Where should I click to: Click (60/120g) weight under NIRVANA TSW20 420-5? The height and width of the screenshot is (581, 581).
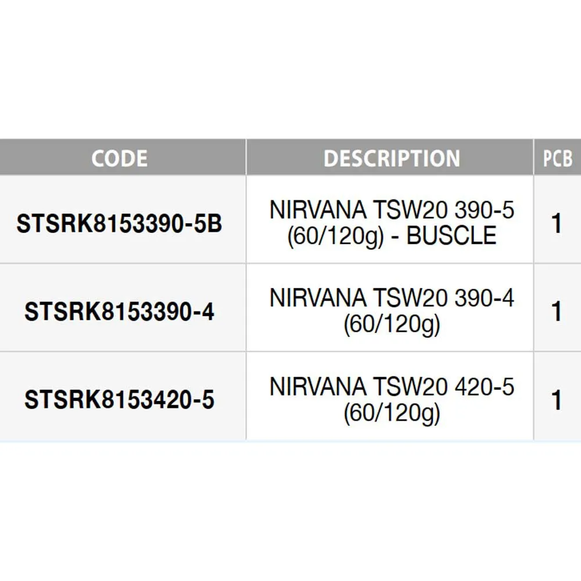click(392, 413)
